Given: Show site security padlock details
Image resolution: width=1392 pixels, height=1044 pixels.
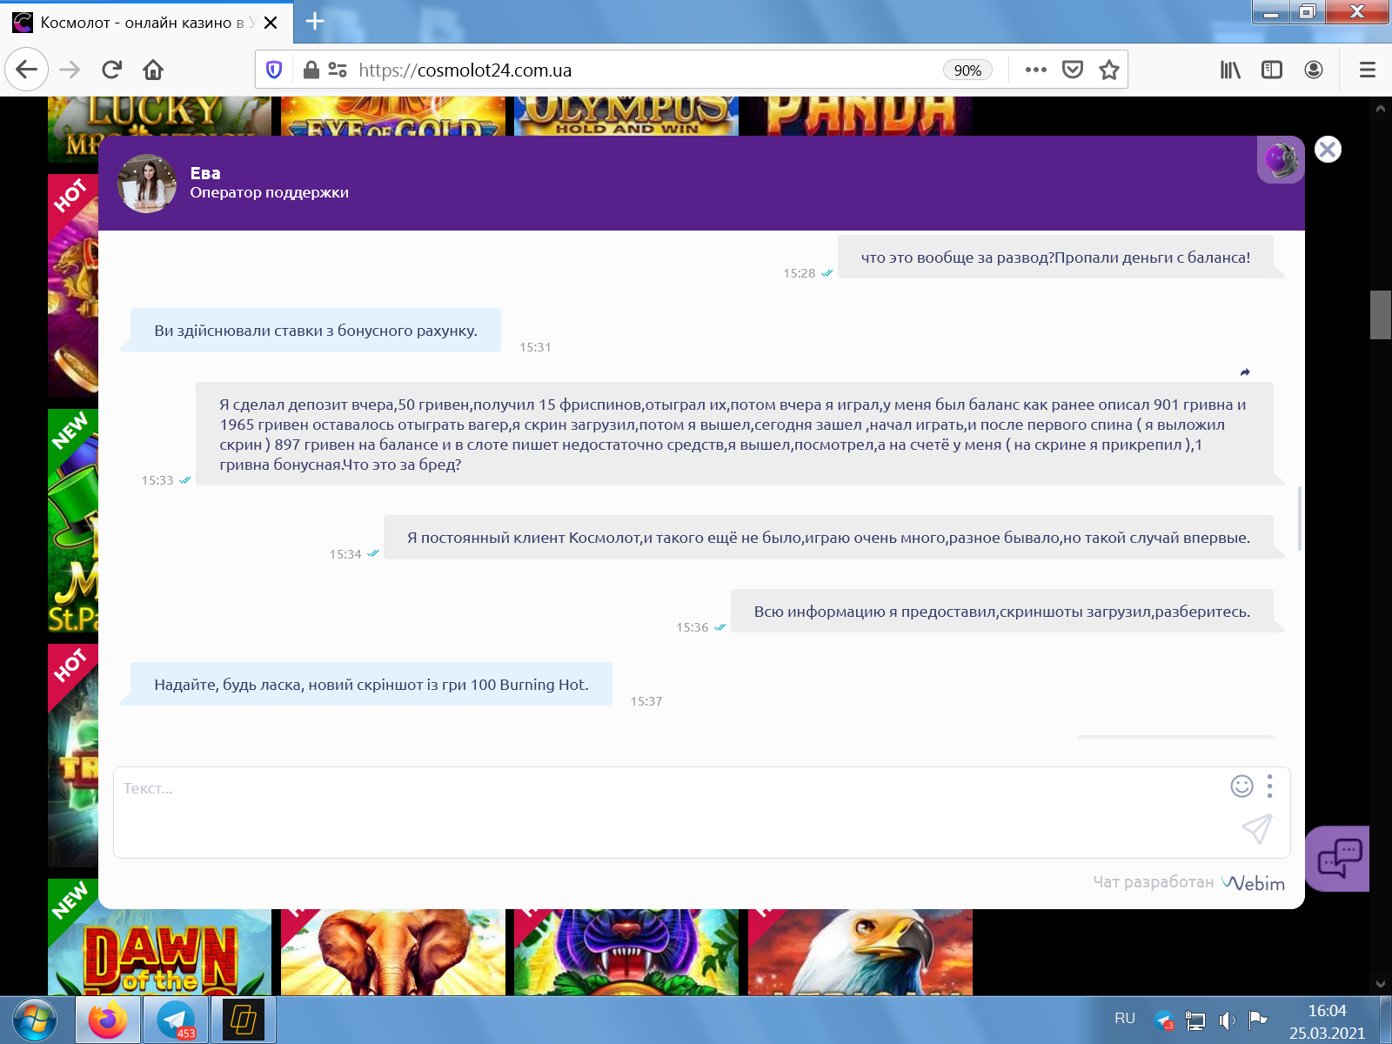Looking at the screenshot, I should pos(311,70).
